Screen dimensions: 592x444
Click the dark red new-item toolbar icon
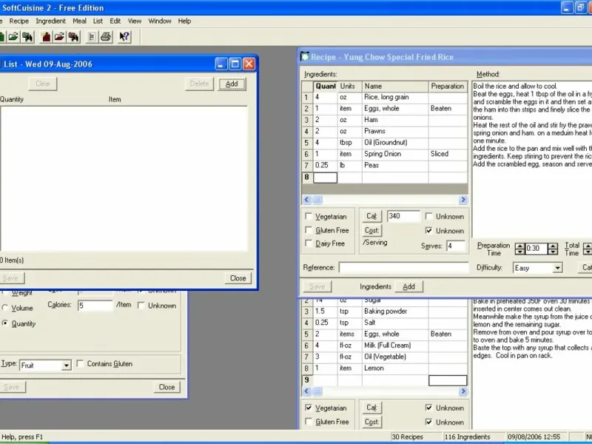click(x=47, y=36)
